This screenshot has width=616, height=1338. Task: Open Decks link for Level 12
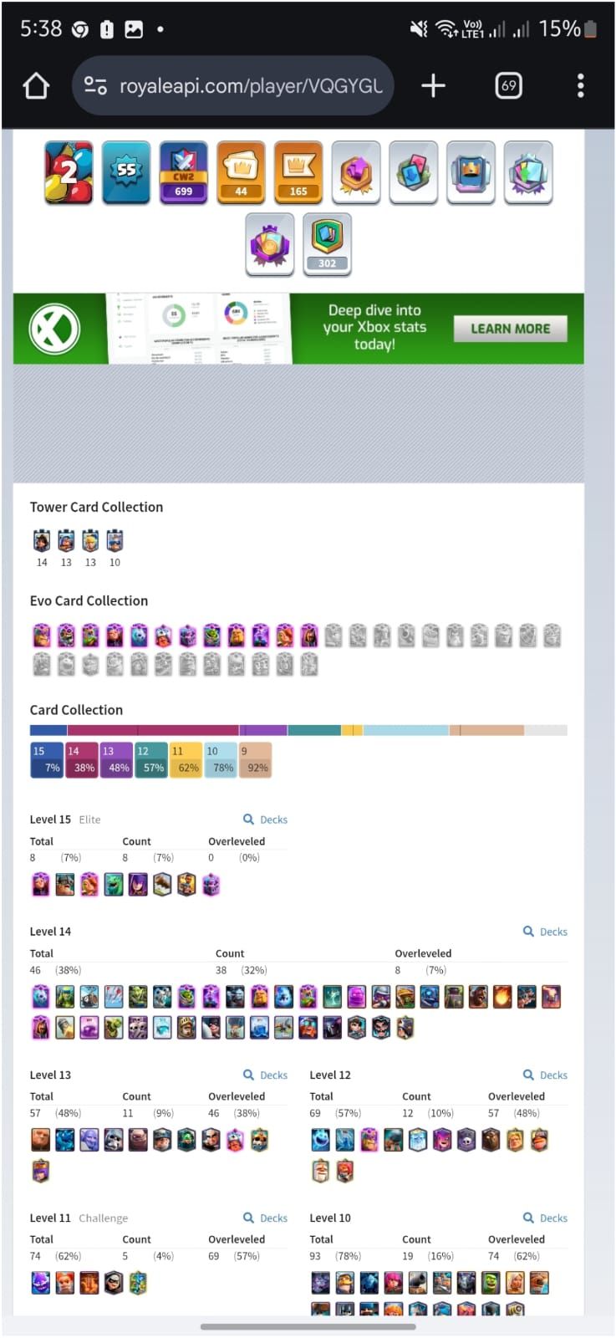[545, 1075]
